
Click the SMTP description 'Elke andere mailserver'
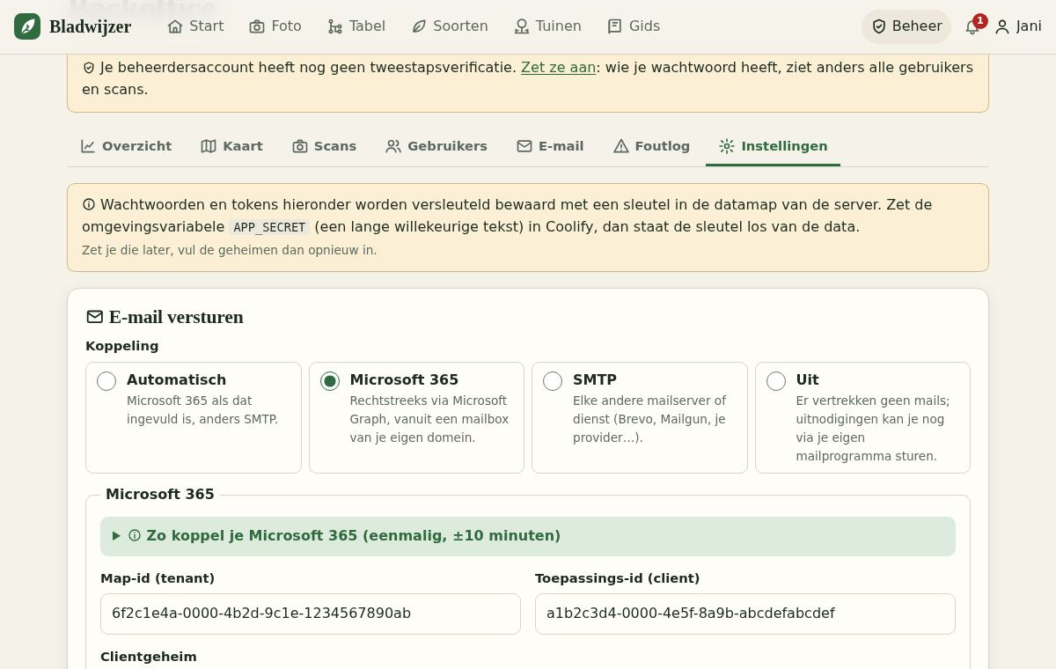pyautogui.click(x=649, y=419)
